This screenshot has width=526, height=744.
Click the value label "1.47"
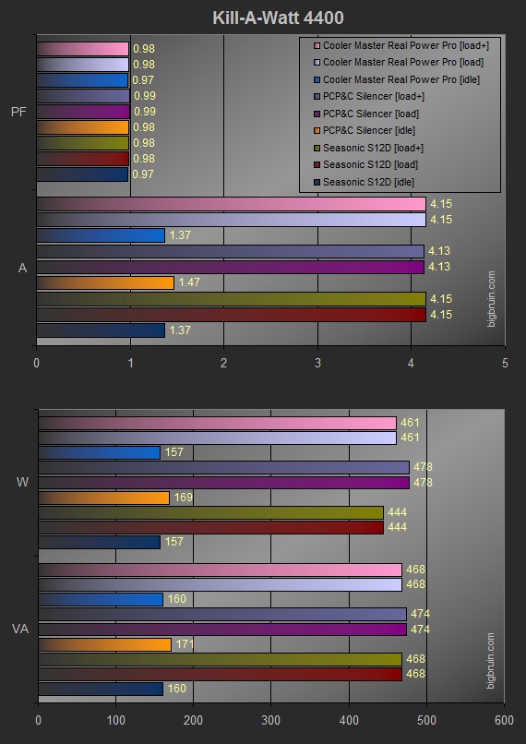pos(189,282)
